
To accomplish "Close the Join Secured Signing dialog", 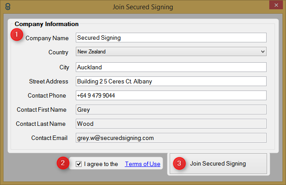I will (276, 5).
